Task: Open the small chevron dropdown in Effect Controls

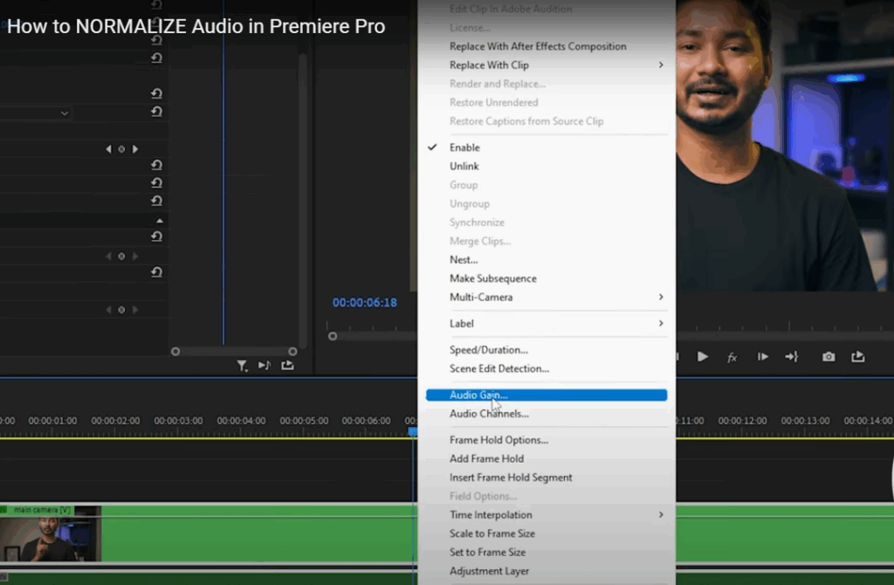Action: coord(65,113)
